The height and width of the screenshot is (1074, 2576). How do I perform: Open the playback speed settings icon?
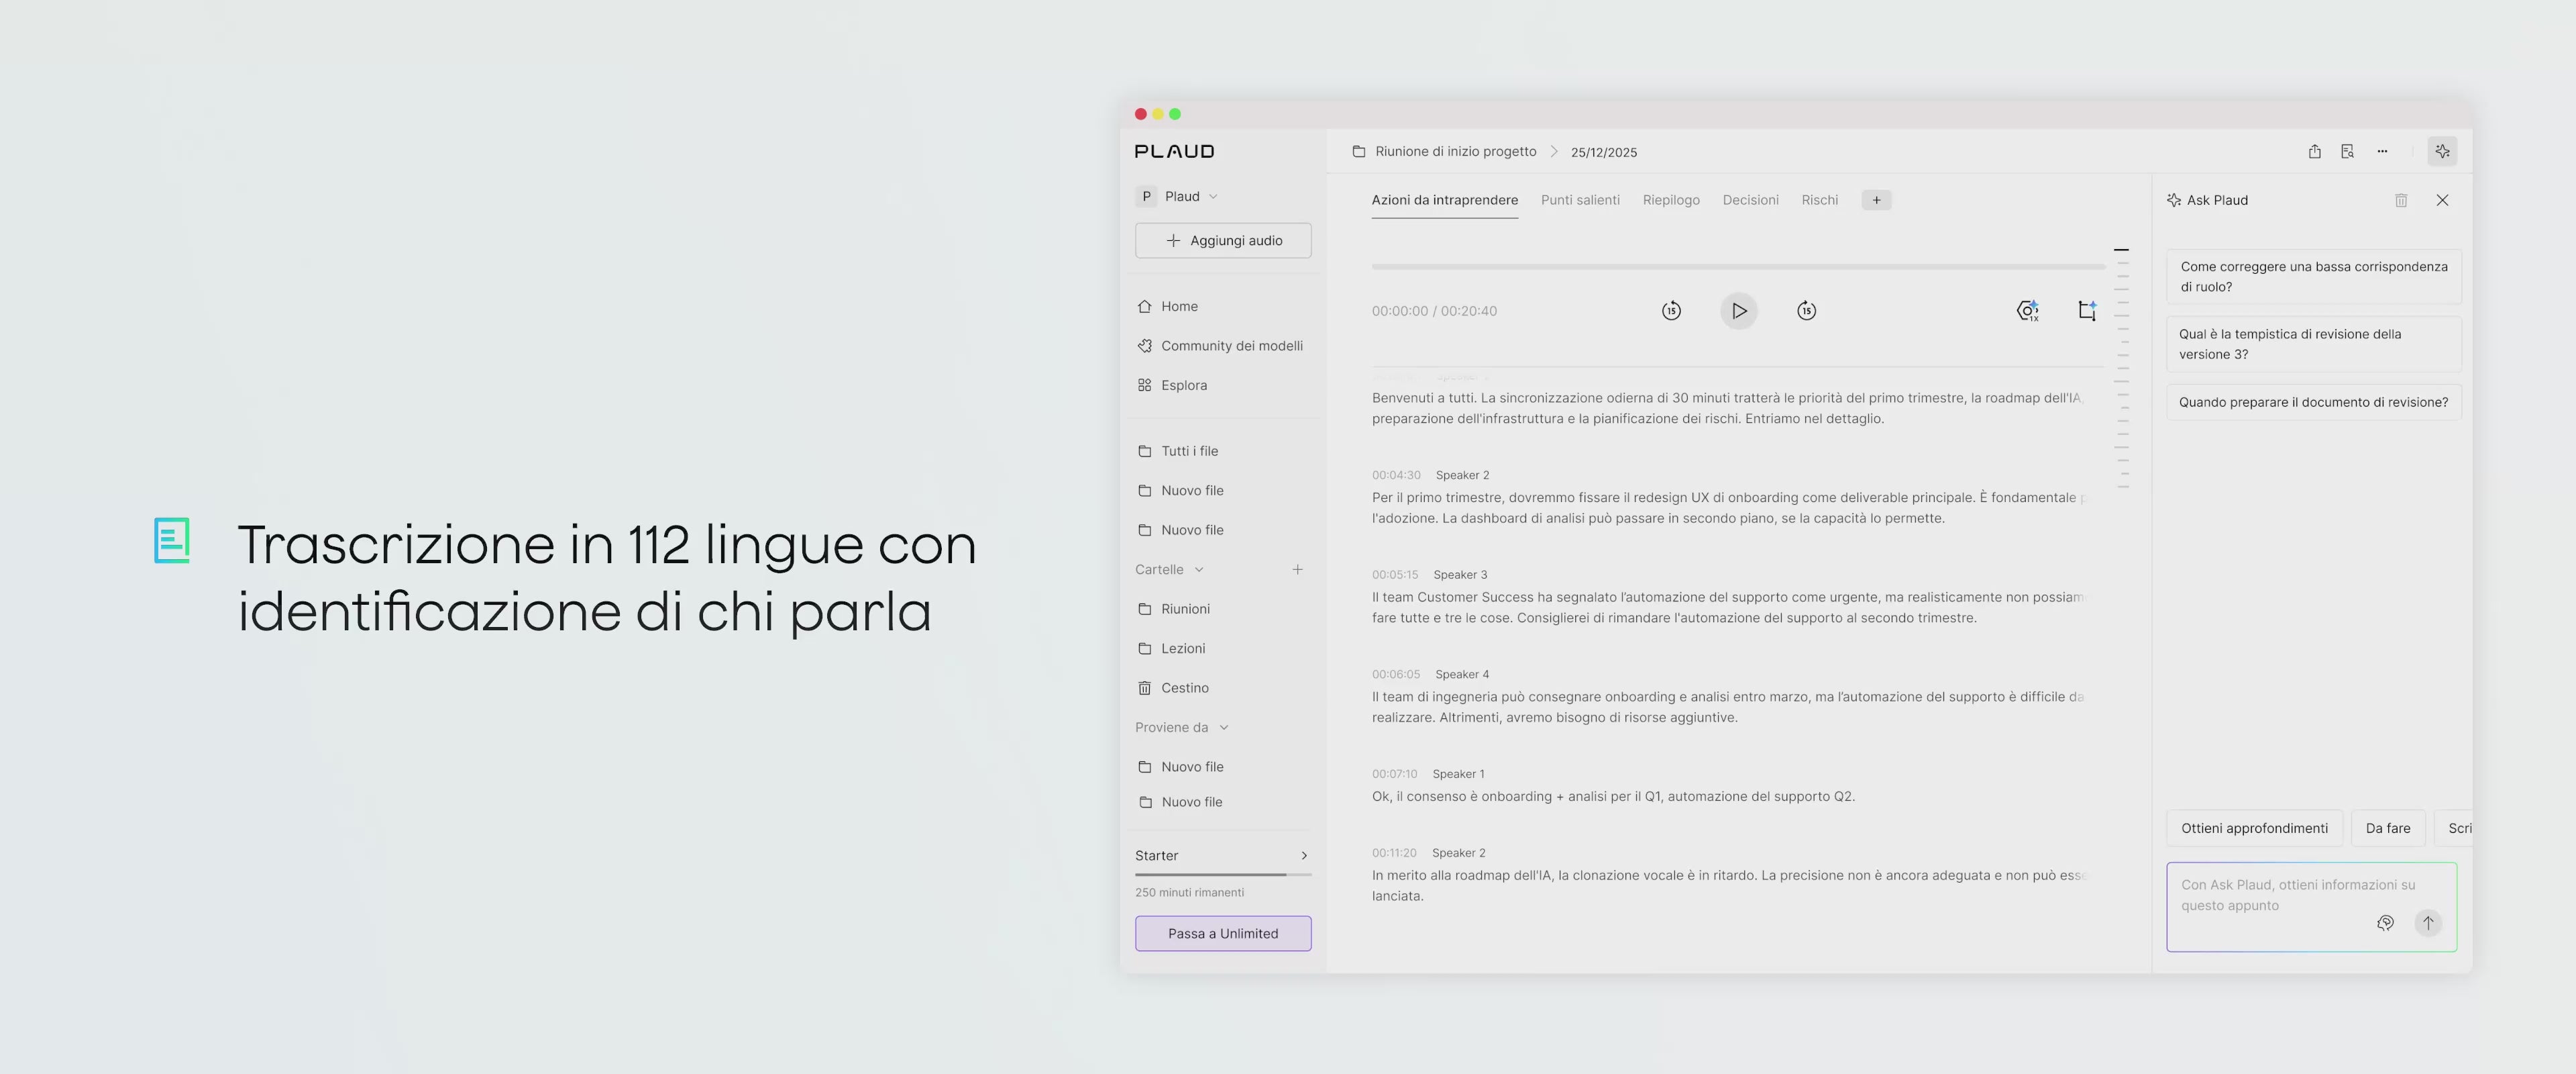[x=2027, y=310]
